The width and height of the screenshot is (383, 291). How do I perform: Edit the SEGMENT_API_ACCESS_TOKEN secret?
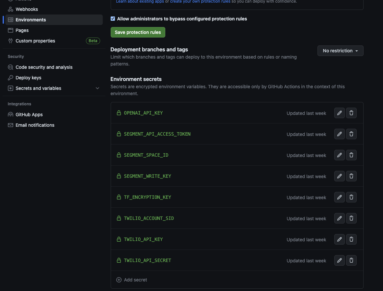(340, 134)
